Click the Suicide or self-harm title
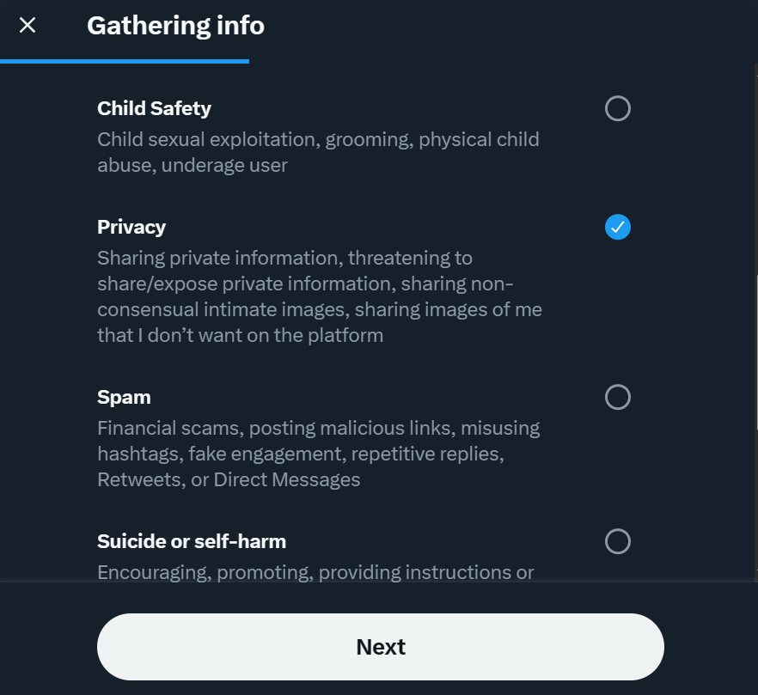 [192, 541]
